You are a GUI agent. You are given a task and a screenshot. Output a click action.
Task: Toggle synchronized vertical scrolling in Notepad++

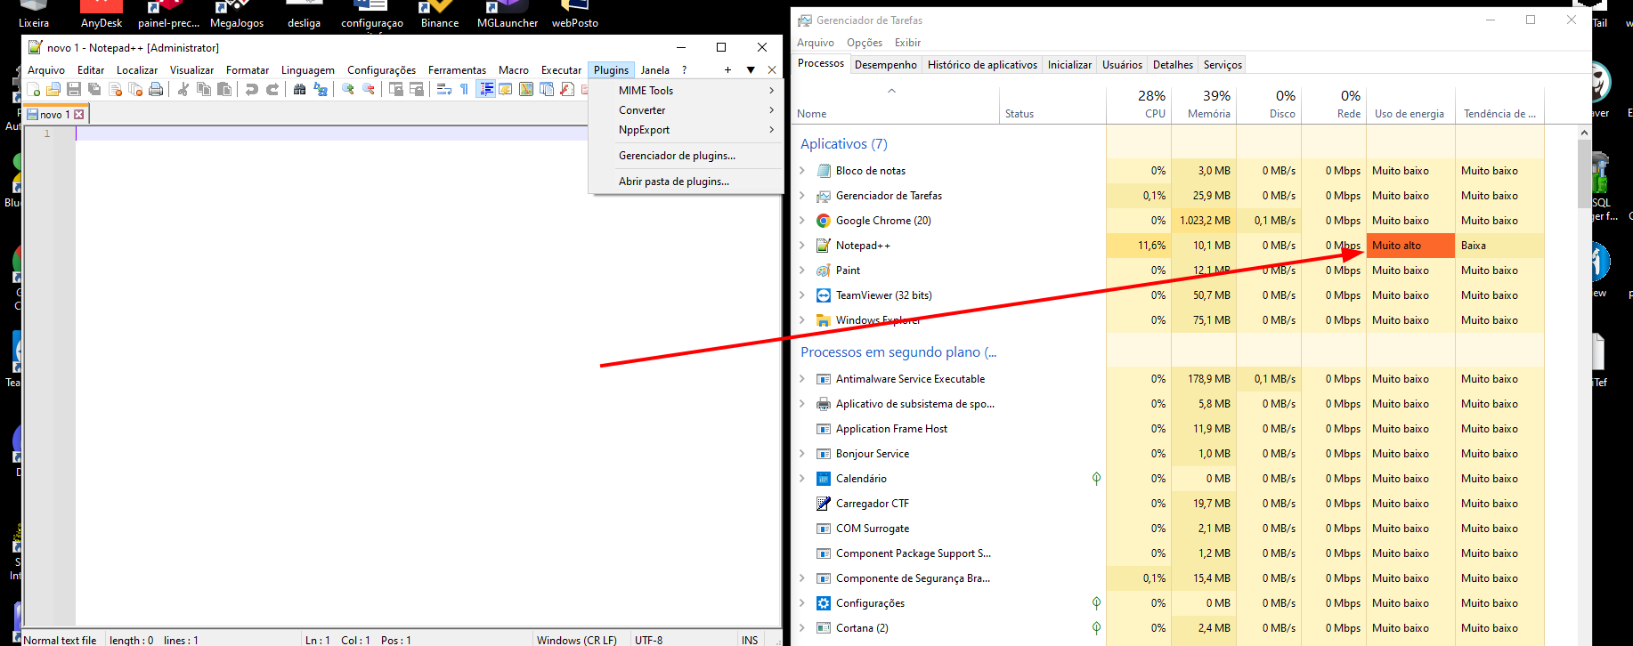(395, 89)
